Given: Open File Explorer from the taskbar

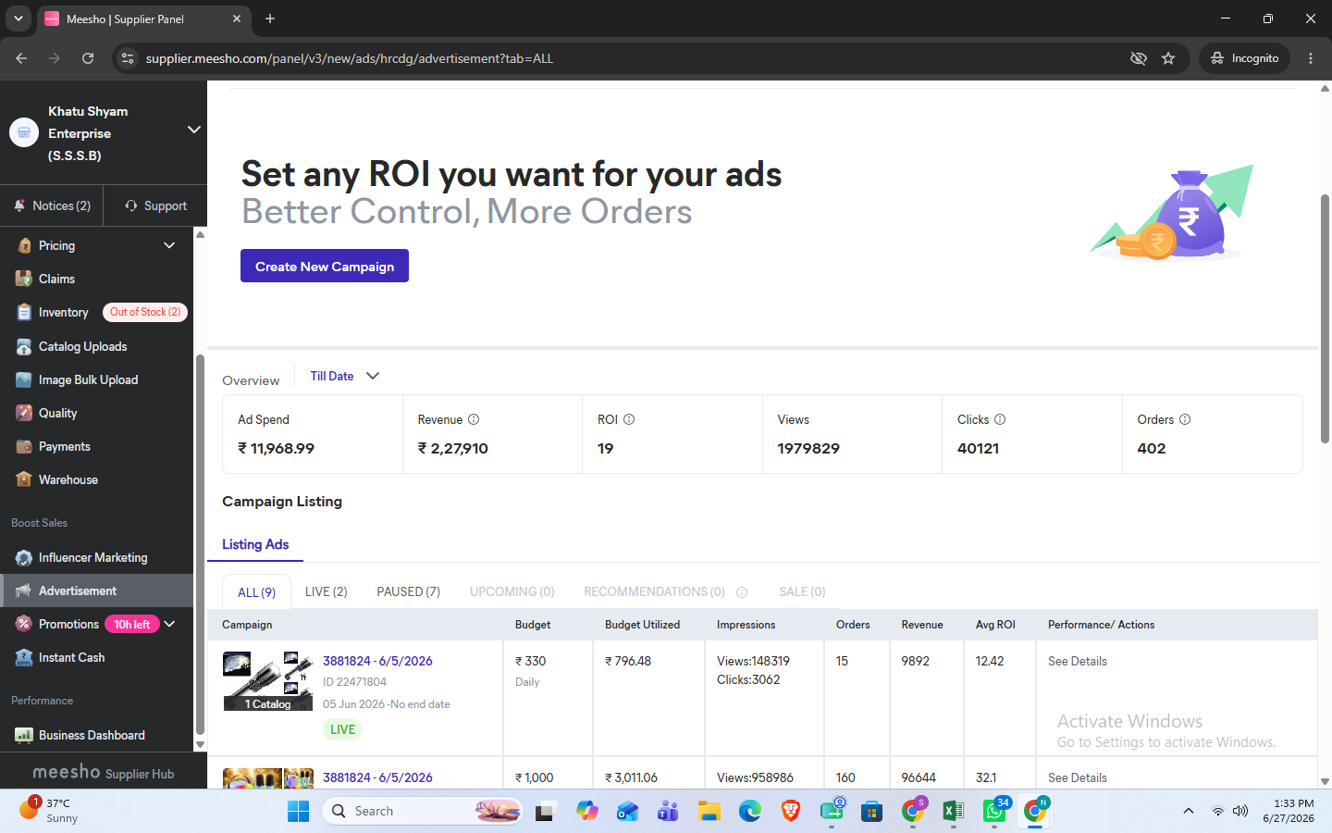Looking at the screenshot, I should click(709, 812).
